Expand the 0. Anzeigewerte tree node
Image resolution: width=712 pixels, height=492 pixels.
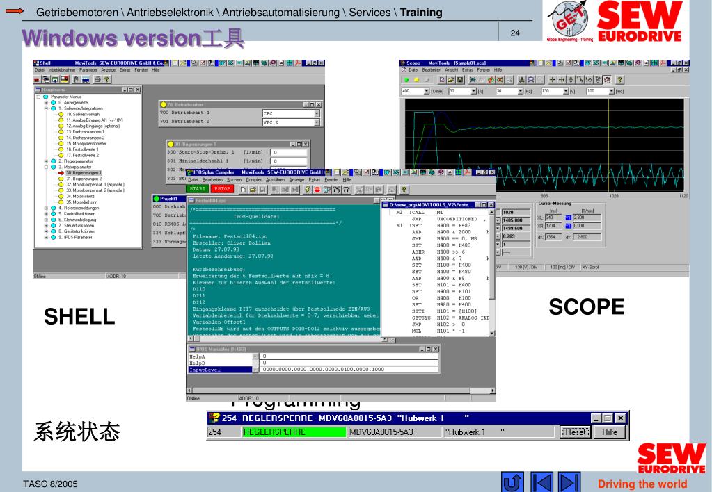click(x=46, y=103)
